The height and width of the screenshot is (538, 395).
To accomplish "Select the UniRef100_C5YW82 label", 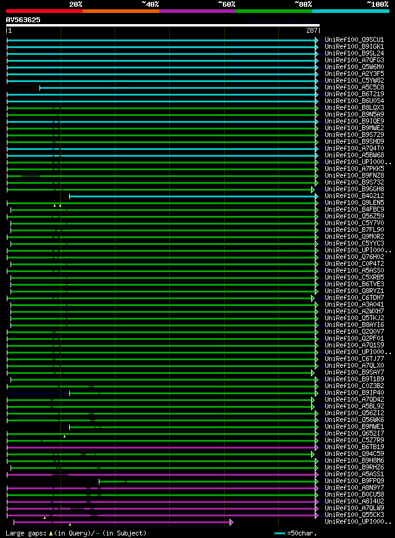I will pos(354,81).
